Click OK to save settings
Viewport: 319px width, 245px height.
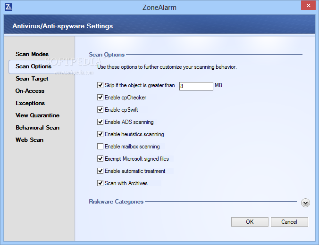click(x=250, y=222)
